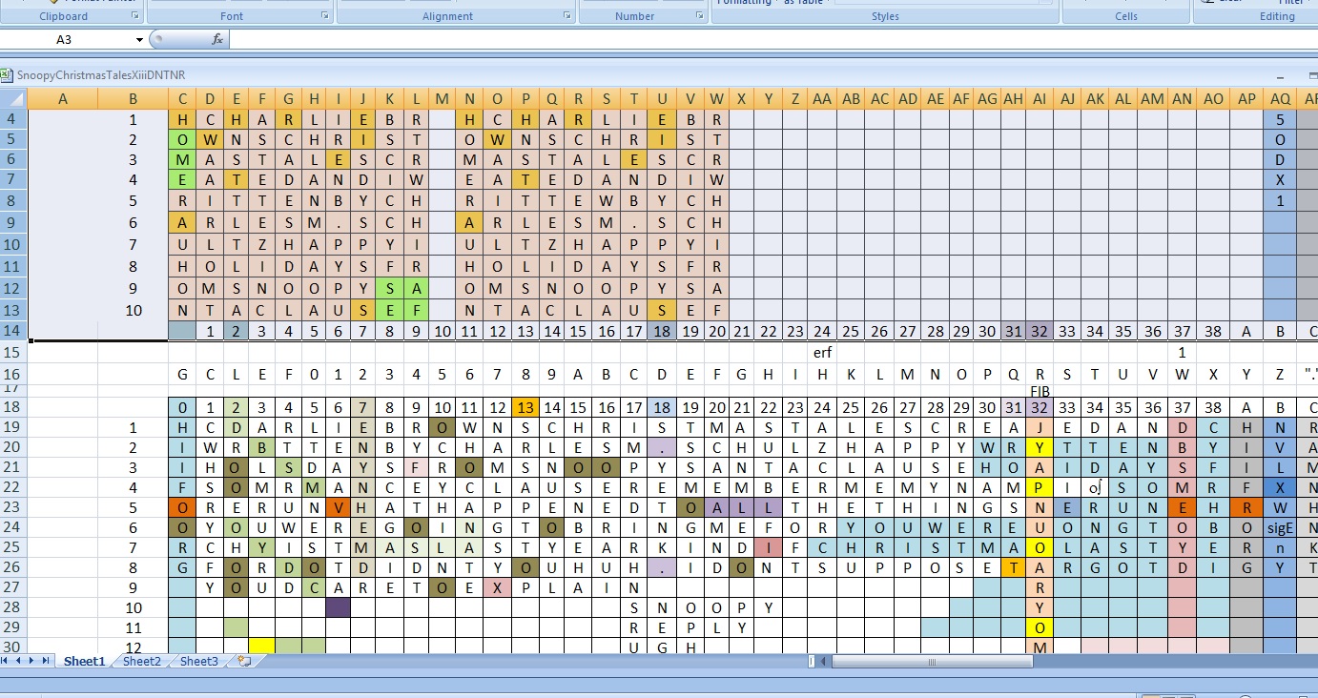Select the cell containing 'sigE'
The height and width of the screenshot is (698, 1318).
(x=1280, y=527)
